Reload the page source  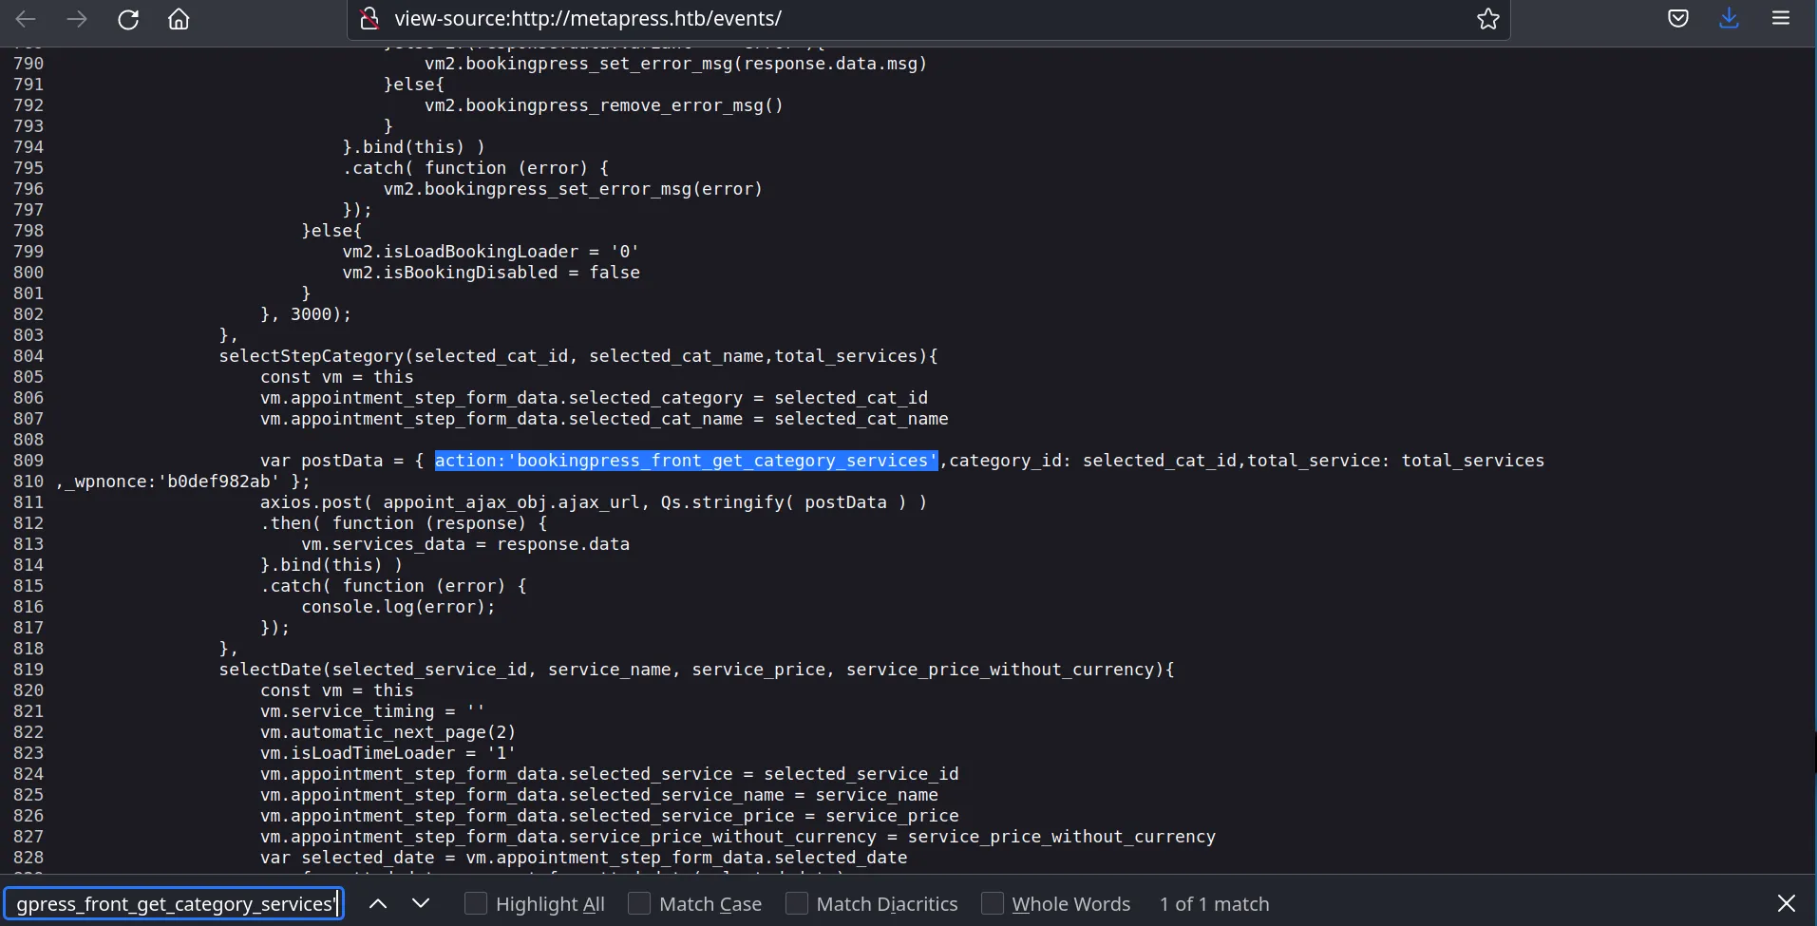click(128, 18)
